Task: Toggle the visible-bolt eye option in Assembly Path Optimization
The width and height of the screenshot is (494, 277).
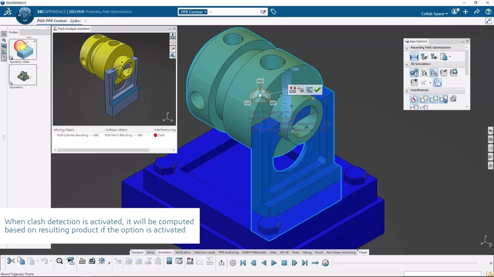Action: pyautogui.click(x=434, y=56)
